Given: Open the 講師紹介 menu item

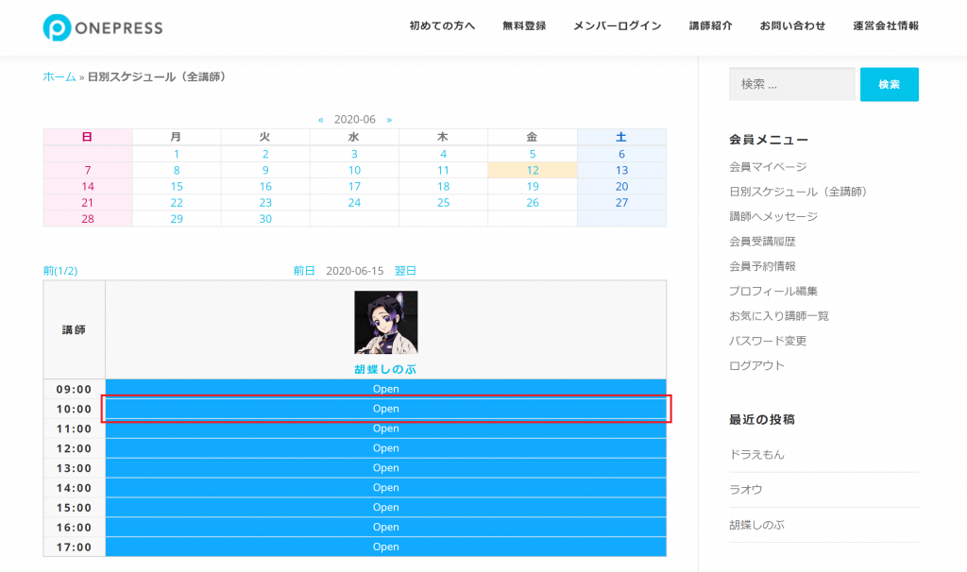Looking at the screenshot, I should coord(710,25).
